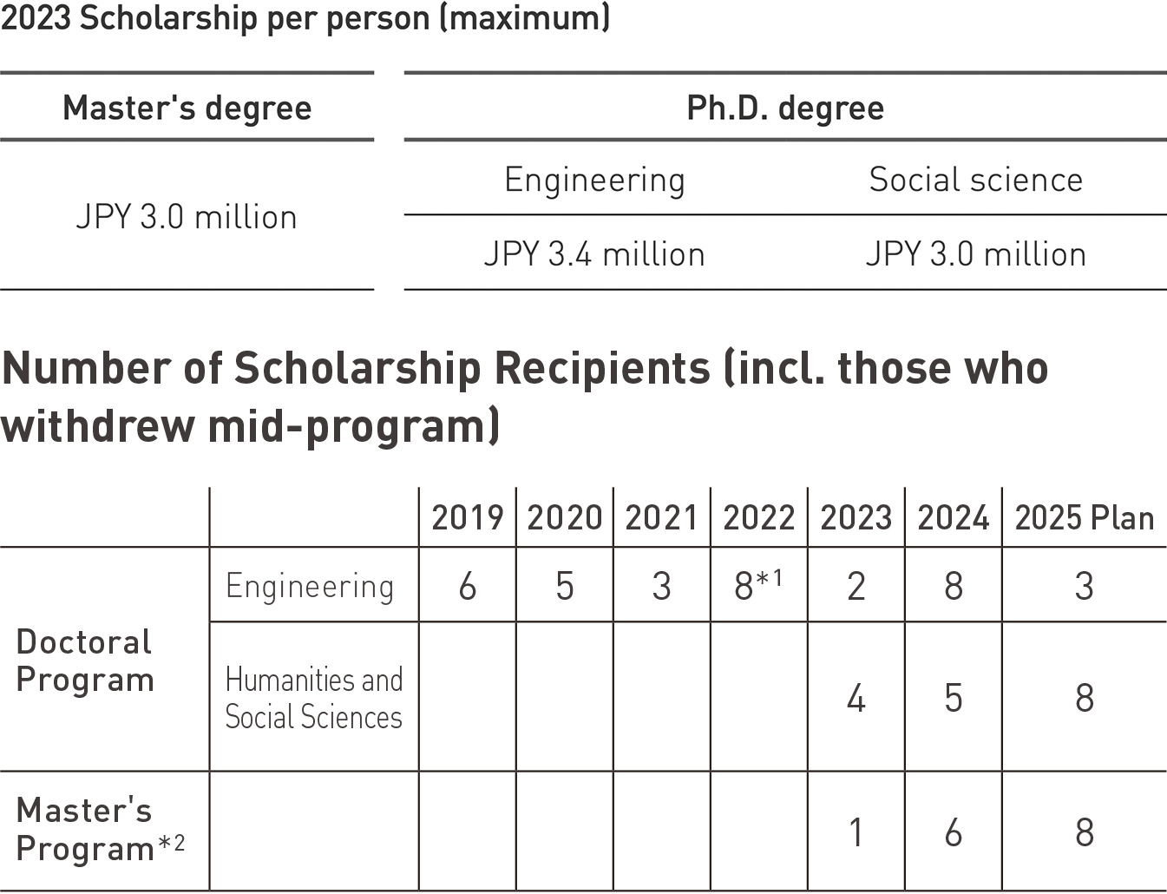1167x894 pixels.
Task: Click the 8*1 footnoted value for 2022
Action: (758, 585)
